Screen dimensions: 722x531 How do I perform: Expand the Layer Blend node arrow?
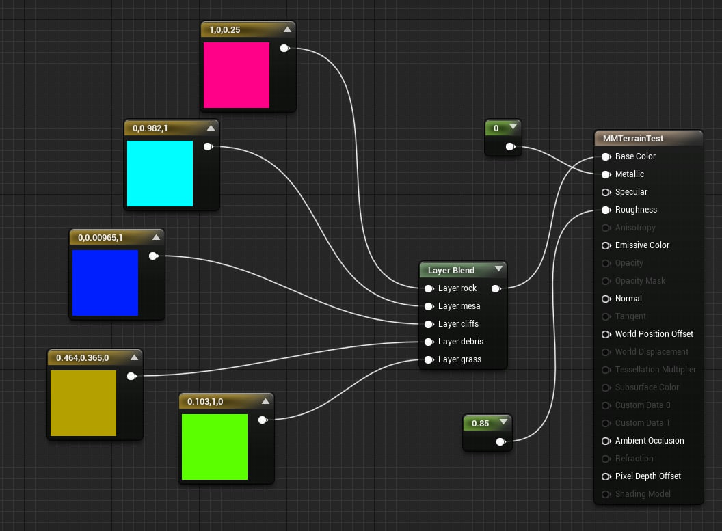click(x=498, y=269)
